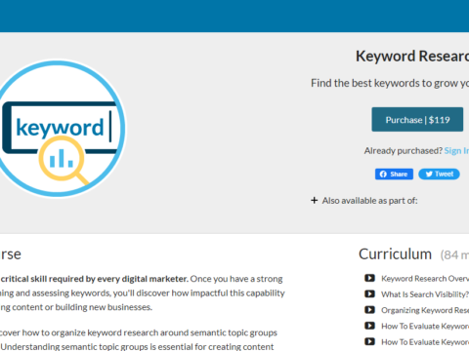Open the Keyword Research Overview lesson
This screenshot has width=469, height=351.
point(425,279)
